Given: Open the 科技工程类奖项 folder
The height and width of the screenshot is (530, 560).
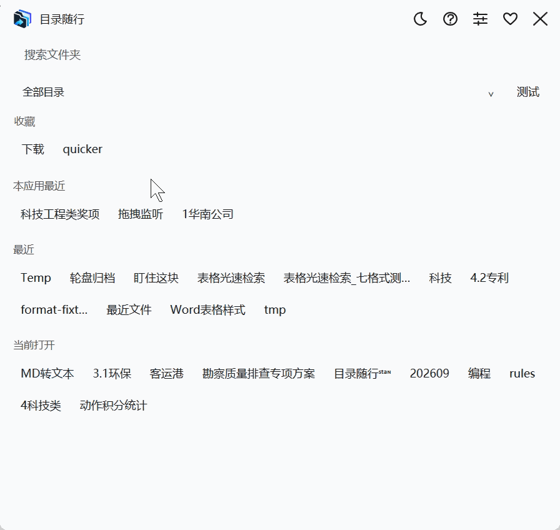Looking at the screenshot, I should [60, 214].
